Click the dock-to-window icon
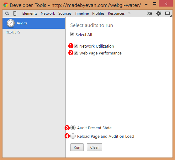This screenshot has height=160, width=175. click(x=167, y=13)
